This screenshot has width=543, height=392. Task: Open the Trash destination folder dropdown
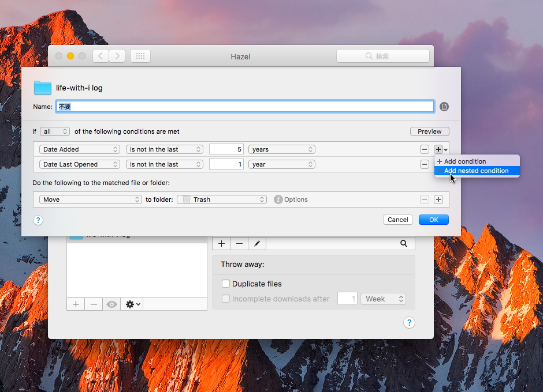[x=222, y=199]
